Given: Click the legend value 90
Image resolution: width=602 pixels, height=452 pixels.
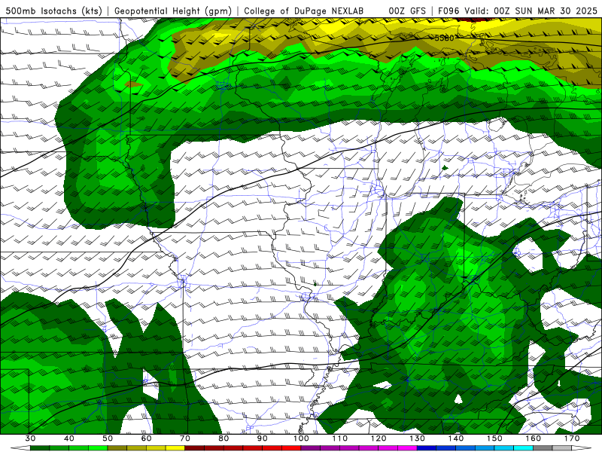Looking at the screenshot, I should coord(262,438).
